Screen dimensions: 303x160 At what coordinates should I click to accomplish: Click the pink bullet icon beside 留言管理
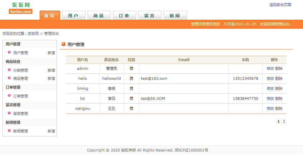coord(9,113)
